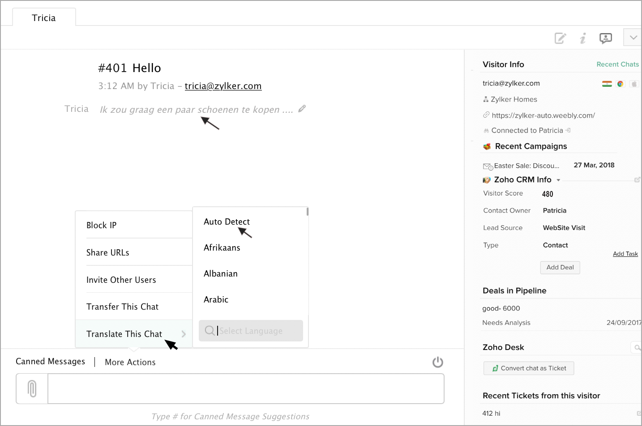
Task: Open ticket 412 hi
Action: pos(491,413)
